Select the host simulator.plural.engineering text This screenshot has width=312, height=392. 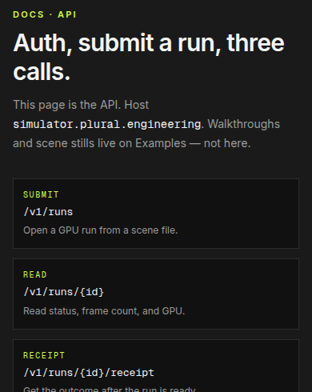[x=107, y=124]
